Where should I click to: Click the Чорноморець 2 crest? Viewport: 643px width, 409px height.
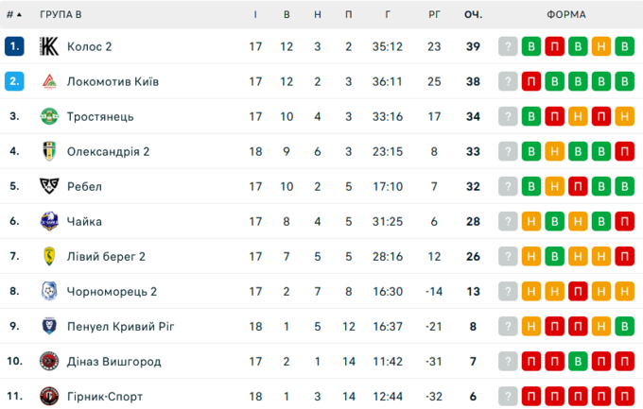[x=49, y=291]
